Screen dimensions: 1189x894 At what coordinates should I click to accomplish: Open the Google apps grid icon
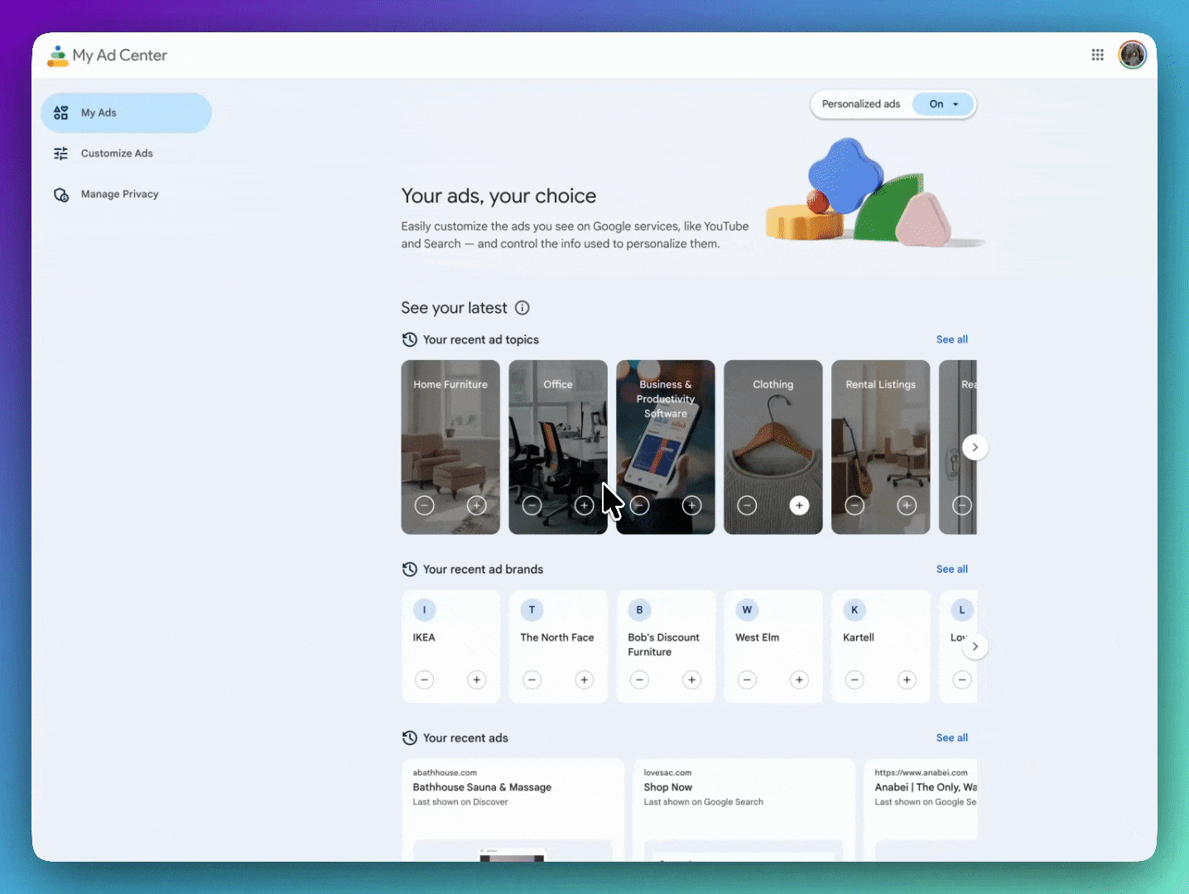coord(1097,55)
